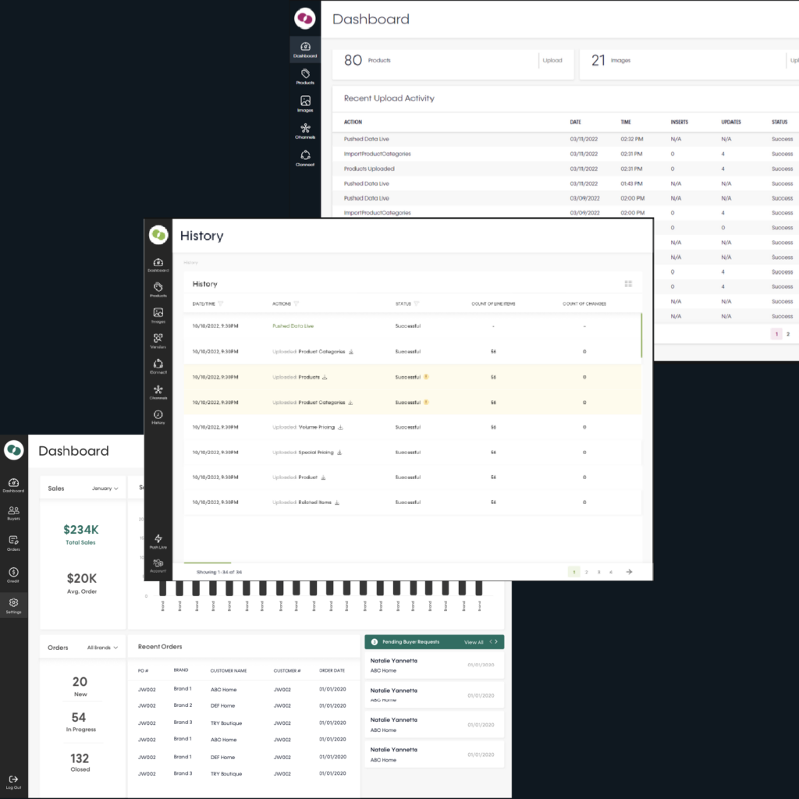799x799 pixels.
Task: Open the Date/Time column filter
Action: click(221, 304)
